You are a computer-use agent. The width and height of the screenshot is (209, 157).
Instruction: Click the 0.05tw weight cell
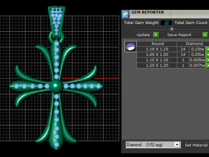[197, 55]
